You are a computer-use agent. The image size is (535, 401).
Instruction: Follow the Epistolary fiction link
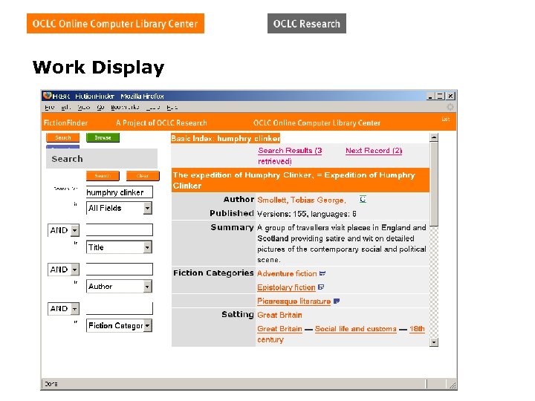pos(286,287)
